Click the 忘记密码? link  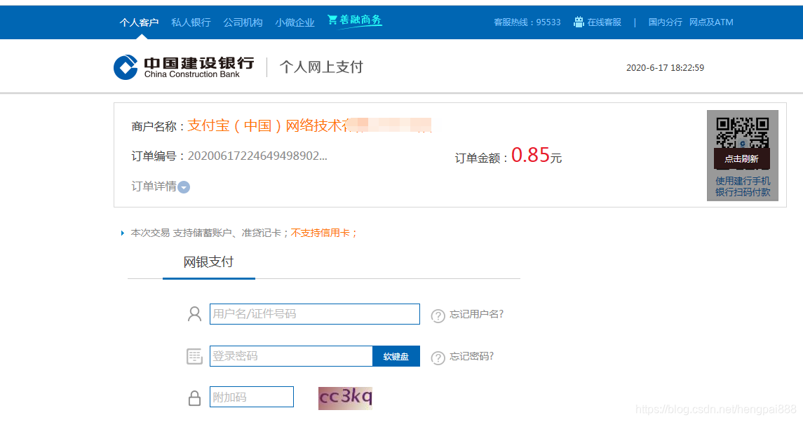[472, 356]
